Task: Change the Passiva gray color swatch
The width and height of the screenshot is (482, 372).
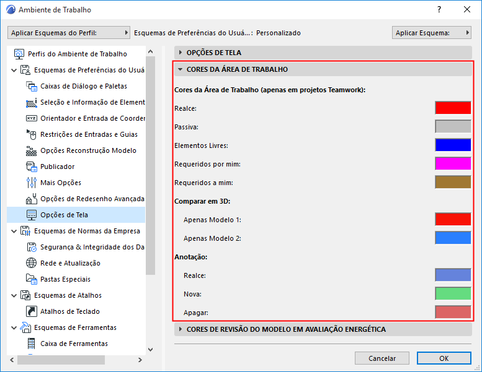Action: click(453, 126)
